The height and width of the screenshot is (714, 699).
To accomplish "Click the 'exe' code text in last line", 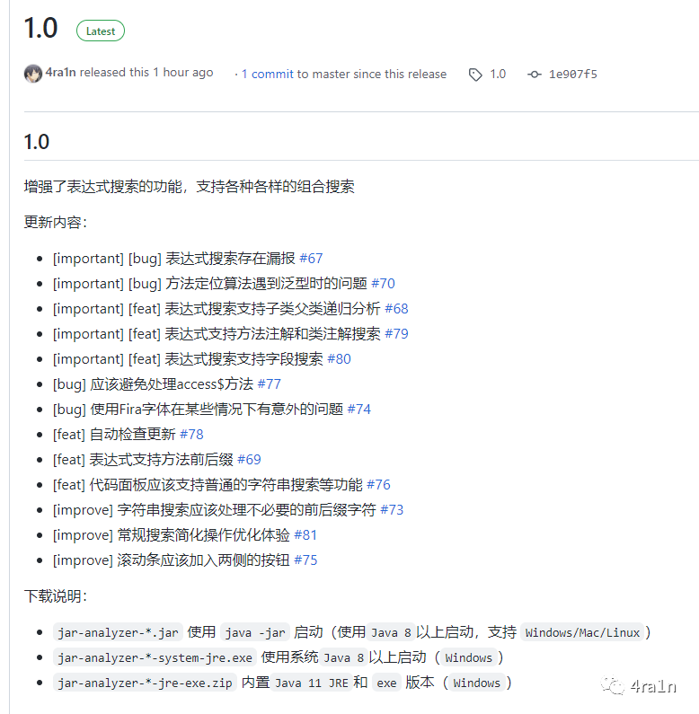I will pos(386,683).
